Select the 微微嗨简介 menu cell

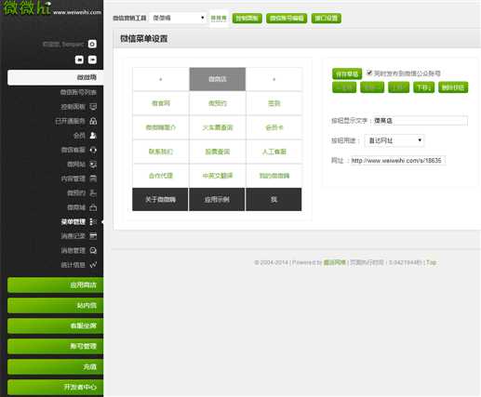click(x=161, y=127)
